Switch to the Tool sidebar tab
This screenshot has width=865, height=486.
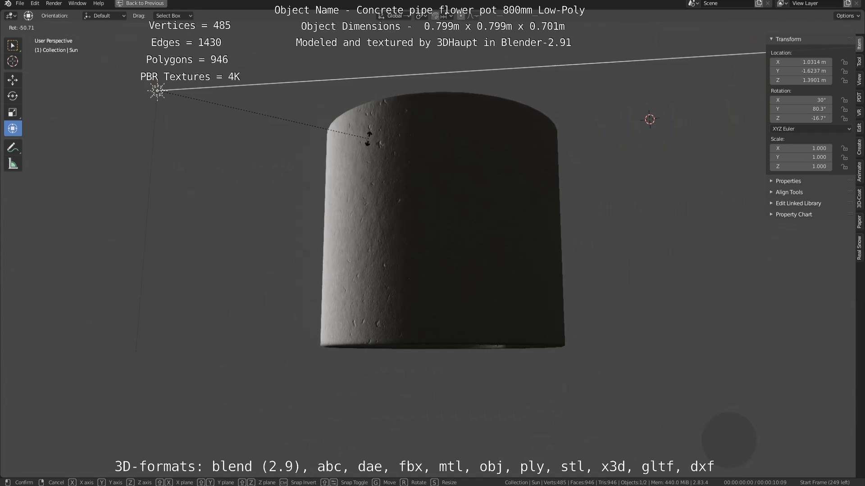pos(860,61)
